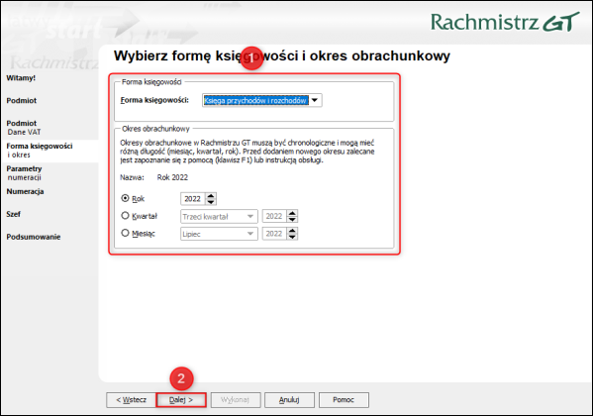
Task: Click the Rachmistrz GT logo
Action: tap(505, 22)
